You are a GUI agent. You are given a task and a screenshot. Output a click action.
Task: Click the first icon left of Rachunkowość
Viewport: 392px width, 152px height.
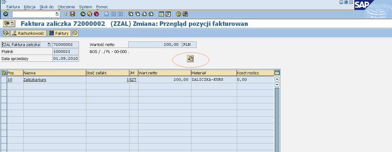click(6, 33)
